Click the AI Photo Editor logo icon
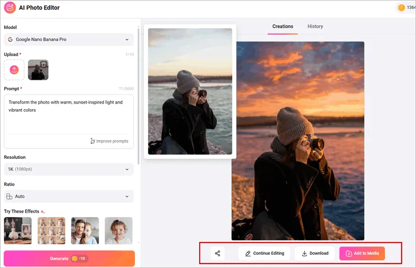Image resolution: width=416 pixels, height=268 pixels. click(10, 7)
